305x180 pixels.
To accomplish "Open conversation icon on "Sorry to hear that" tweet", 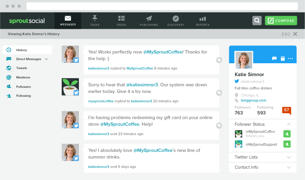I will (219, 93).
